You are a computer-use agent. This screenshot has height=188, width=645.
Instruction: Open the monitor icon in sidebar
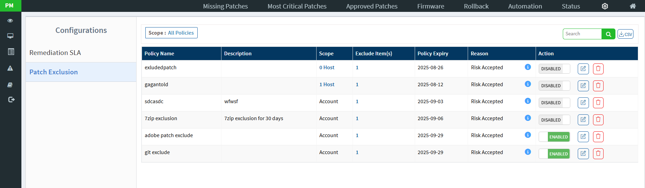(10, 36)
